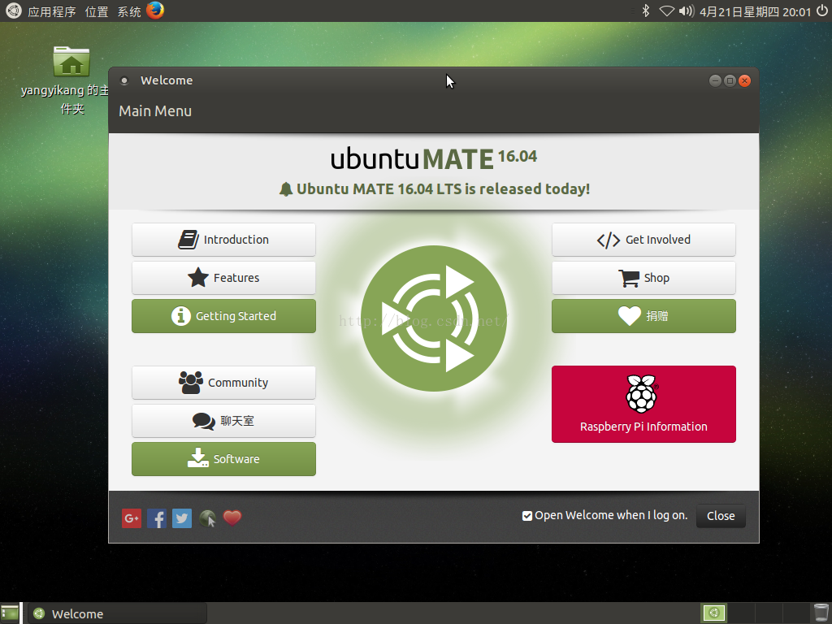
Task: Click the show desktop button in bottom panel
Action: (10, 613)
